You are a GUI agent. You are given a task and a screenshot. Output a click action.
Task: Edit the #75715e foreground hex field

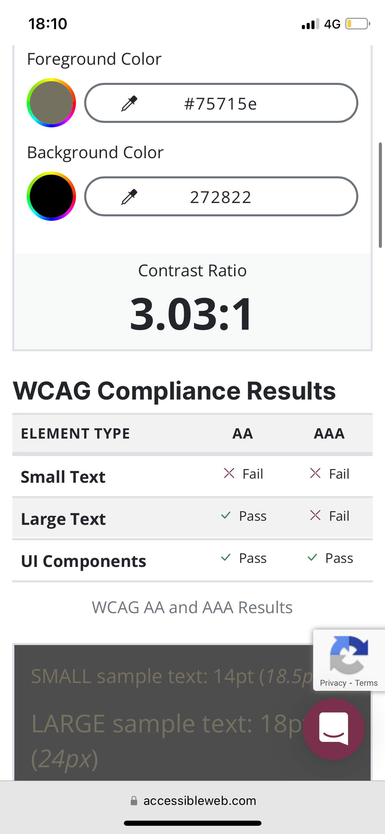(221, 103)
